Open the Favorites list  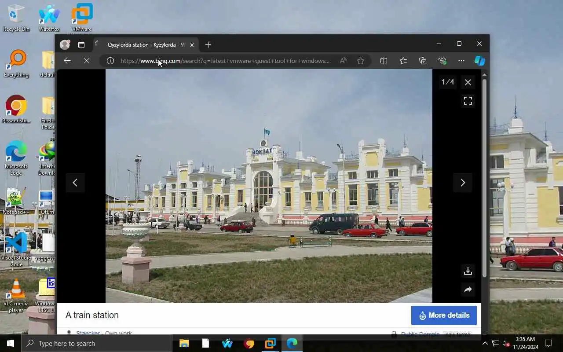(x=403, y=61)
